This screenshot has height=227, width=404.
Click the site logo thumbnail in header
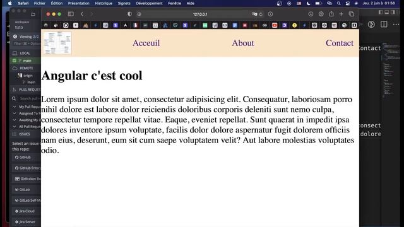click(57, 43)
